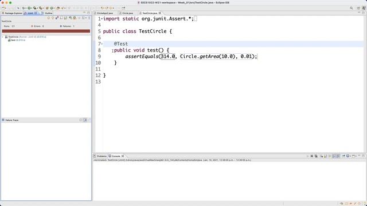
Task: Collapse the @Test method fold on line 7
Action: point(102,44)
